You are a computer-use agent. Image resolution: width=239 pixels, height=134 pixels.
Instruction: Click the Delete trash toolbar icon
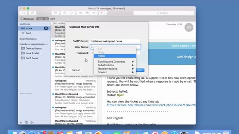click(65, 13)
